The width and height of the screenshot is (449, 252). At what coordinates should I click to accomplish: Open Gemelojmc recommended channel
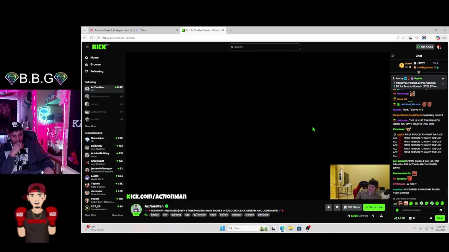(103, 139)
